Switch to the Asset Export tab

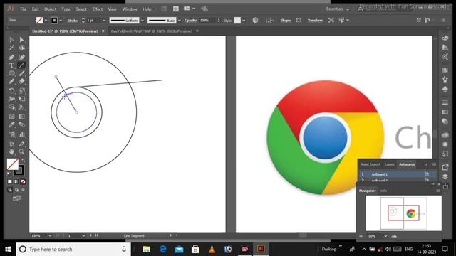pyautogui.click(x=370, y=164)
